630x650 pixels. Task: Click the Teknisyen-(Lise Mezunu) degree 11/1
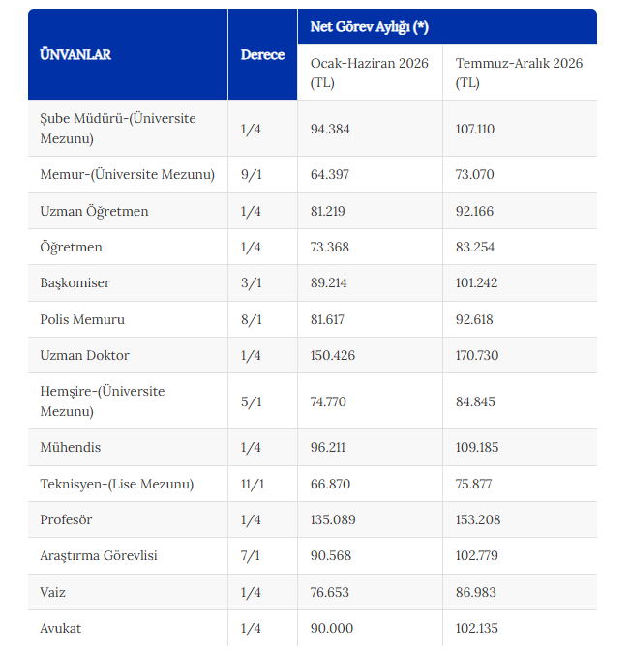coord(253,484)
